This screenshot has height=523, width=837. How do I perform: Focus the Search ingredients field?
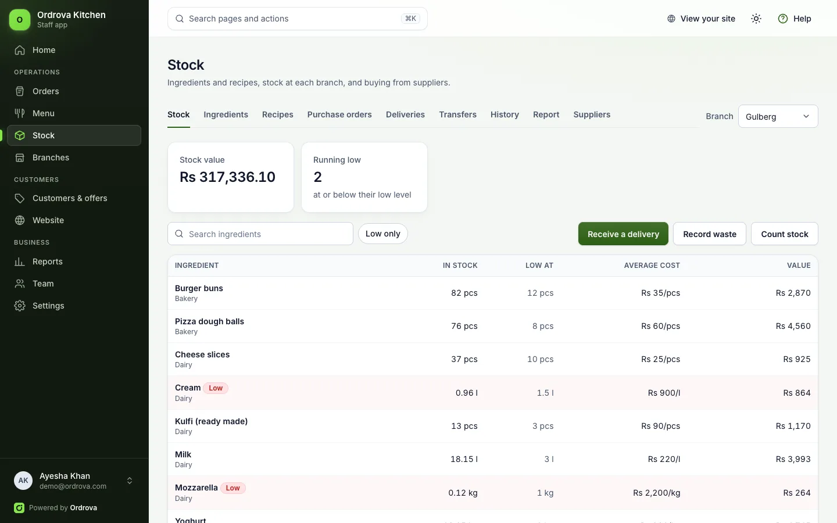260,234
